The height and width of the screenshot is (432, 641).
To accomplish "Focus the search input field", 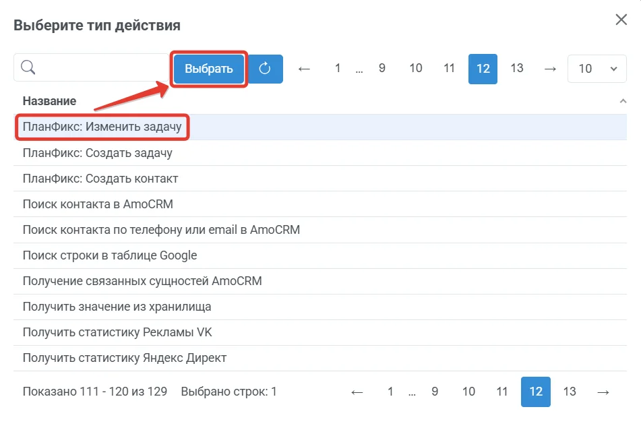I will coord(92,67).
